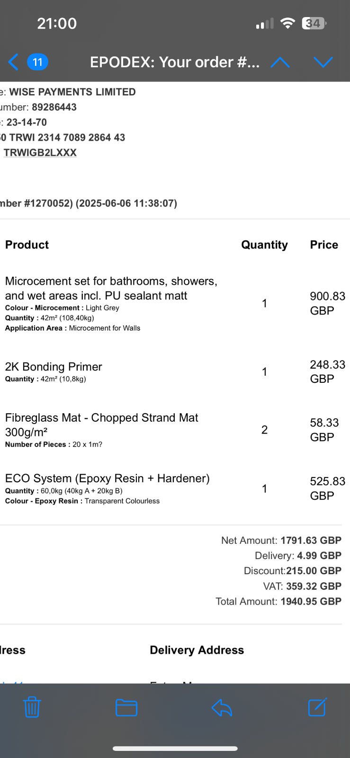This screenshot has width=350, height=758.
Task: Select the ECO System Epoxy Resin product
Action: [x=175, y=489]
